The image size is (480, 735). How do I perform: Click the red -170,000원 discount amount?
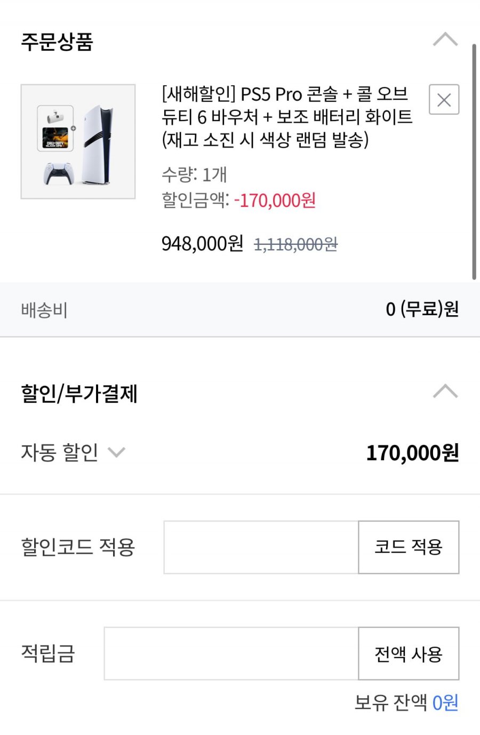pyautogui.click(x=275, y=201)
